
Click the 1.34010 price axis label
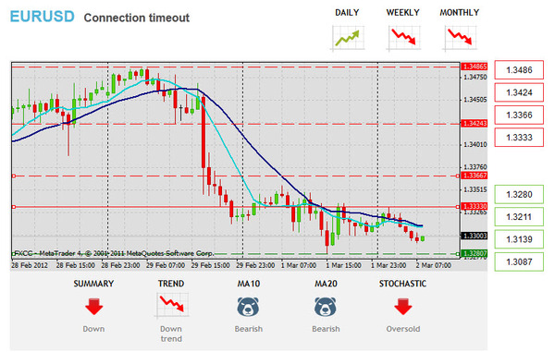(475, 144)
